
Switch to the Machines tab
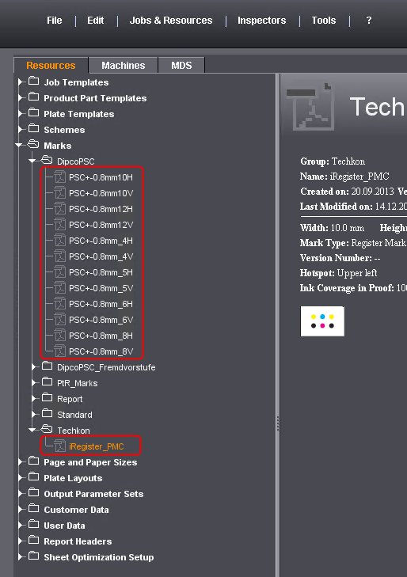[x=124, y=66]
